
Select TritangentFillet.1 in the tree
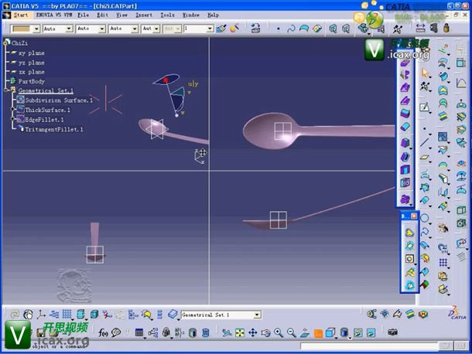(54, 129)
